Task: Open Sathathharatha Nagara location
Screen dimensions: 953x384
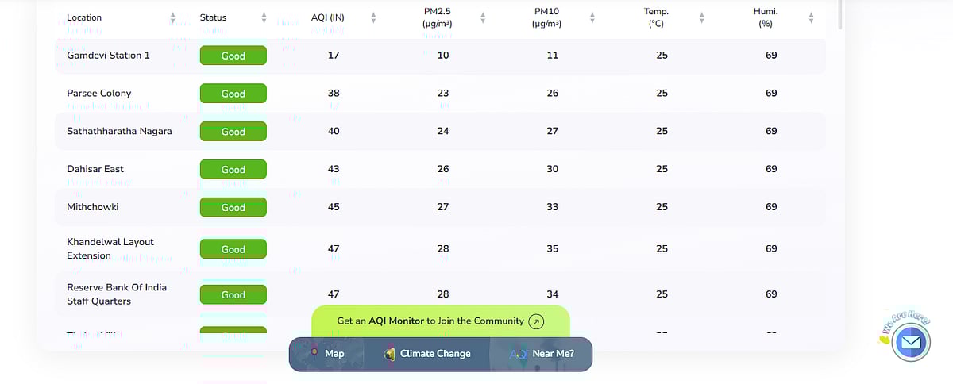Action: (119, 131)
